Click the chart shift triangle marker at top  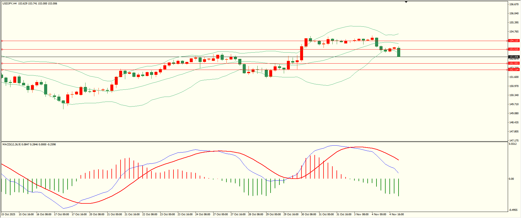[x=406, y=2]
